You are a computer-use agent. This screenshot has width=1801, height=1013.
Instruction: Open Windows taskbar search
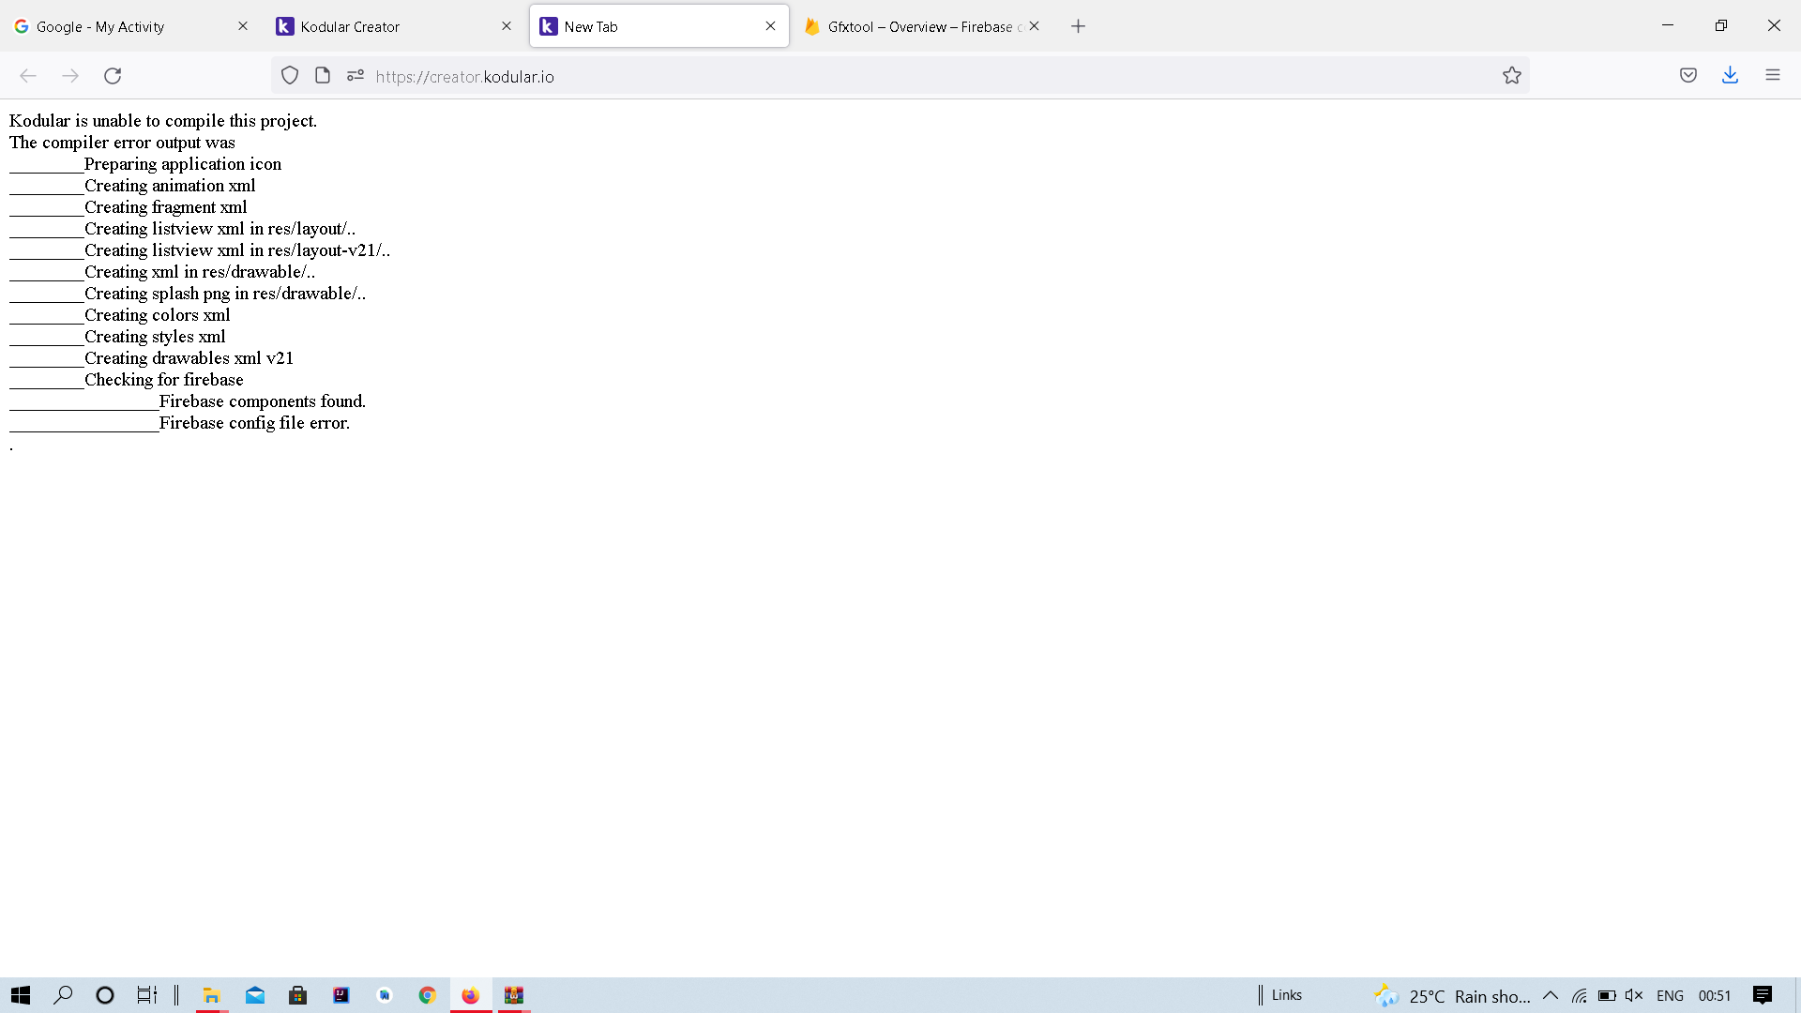tap(63, 995)
